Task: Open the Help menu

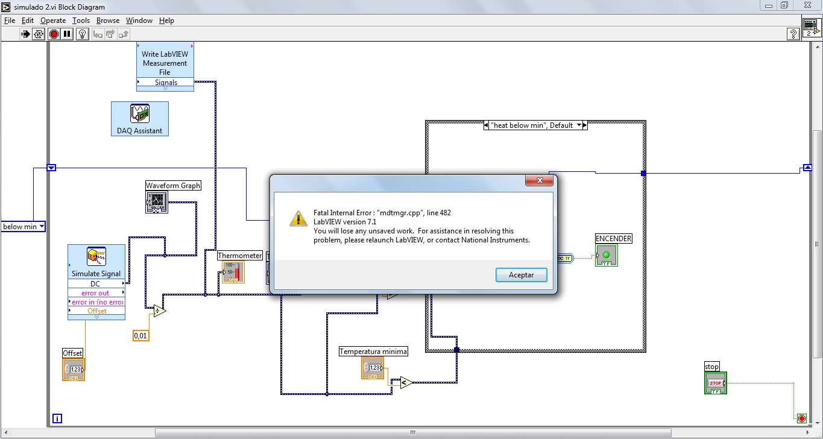Action: coord(166,20)
